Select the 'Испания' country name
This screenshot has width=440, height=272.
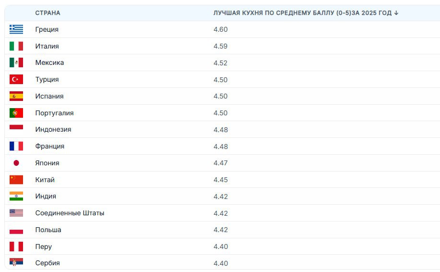(49, 96)
